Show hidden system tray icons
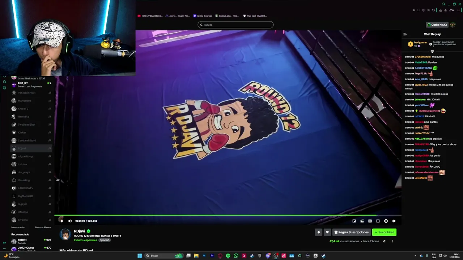The image size is (463, 260). coord(415,256)
